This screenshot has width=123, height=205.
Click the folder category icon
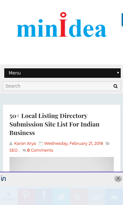pos(108,144)
